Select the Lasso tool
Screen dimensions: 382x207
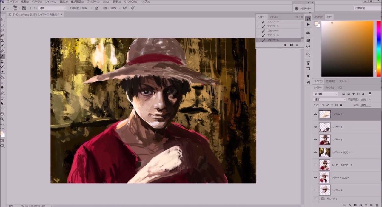[2, 30]
